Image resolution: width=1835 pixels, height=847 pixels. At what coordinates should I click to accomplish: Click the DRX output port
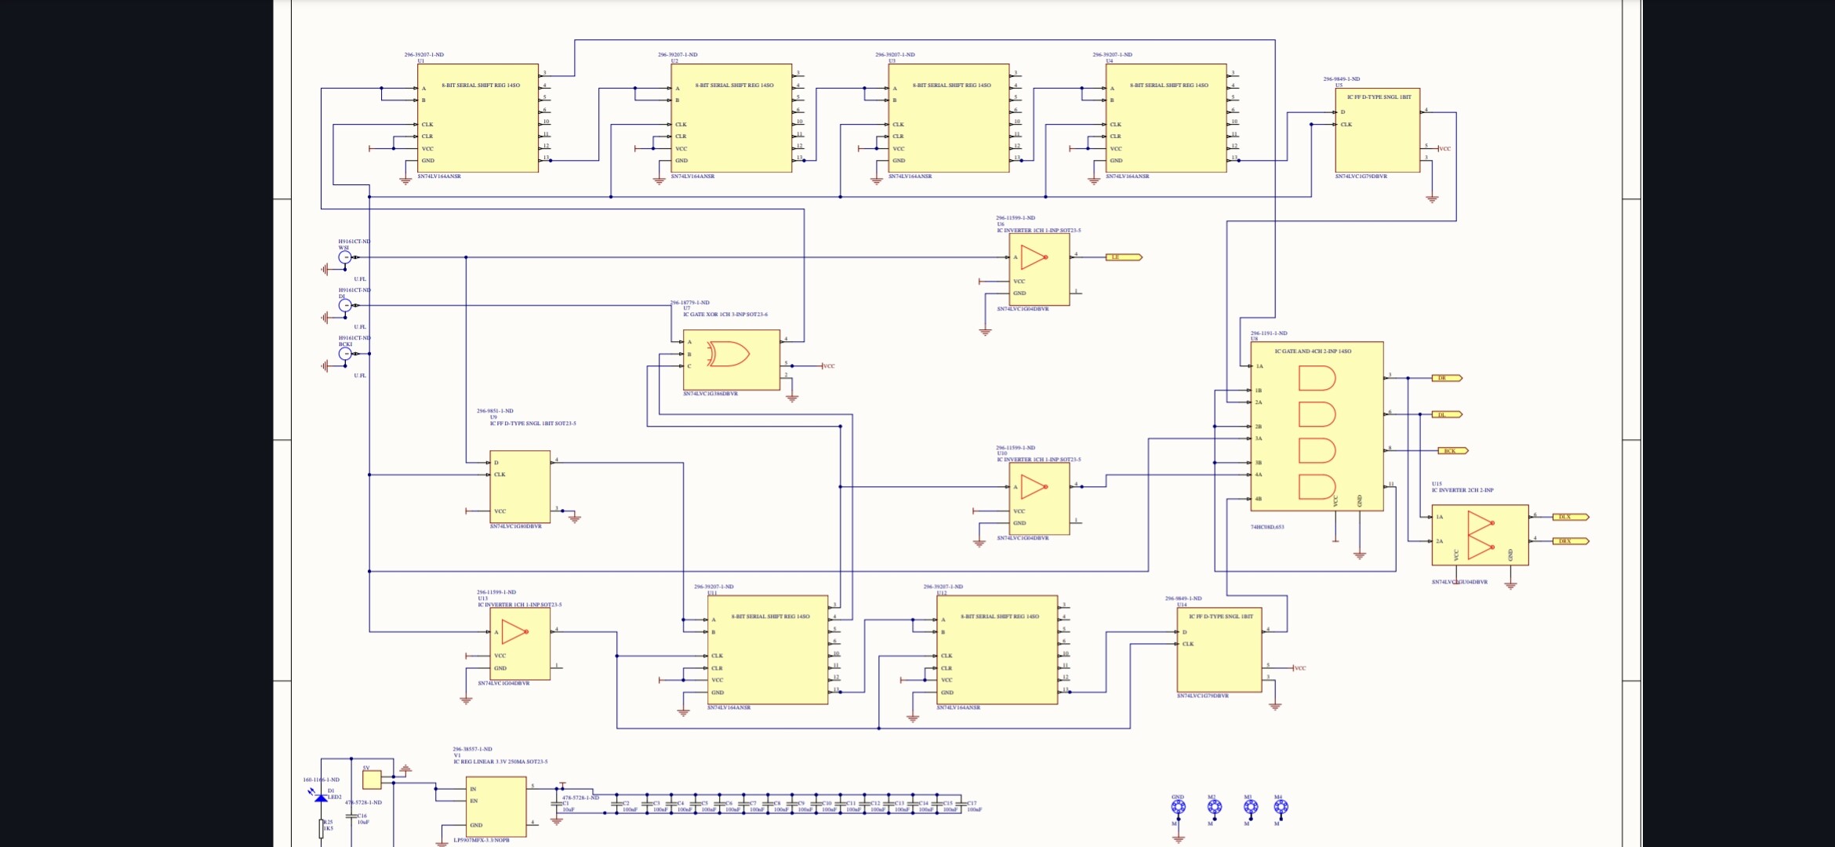(x=1570, y=541)
